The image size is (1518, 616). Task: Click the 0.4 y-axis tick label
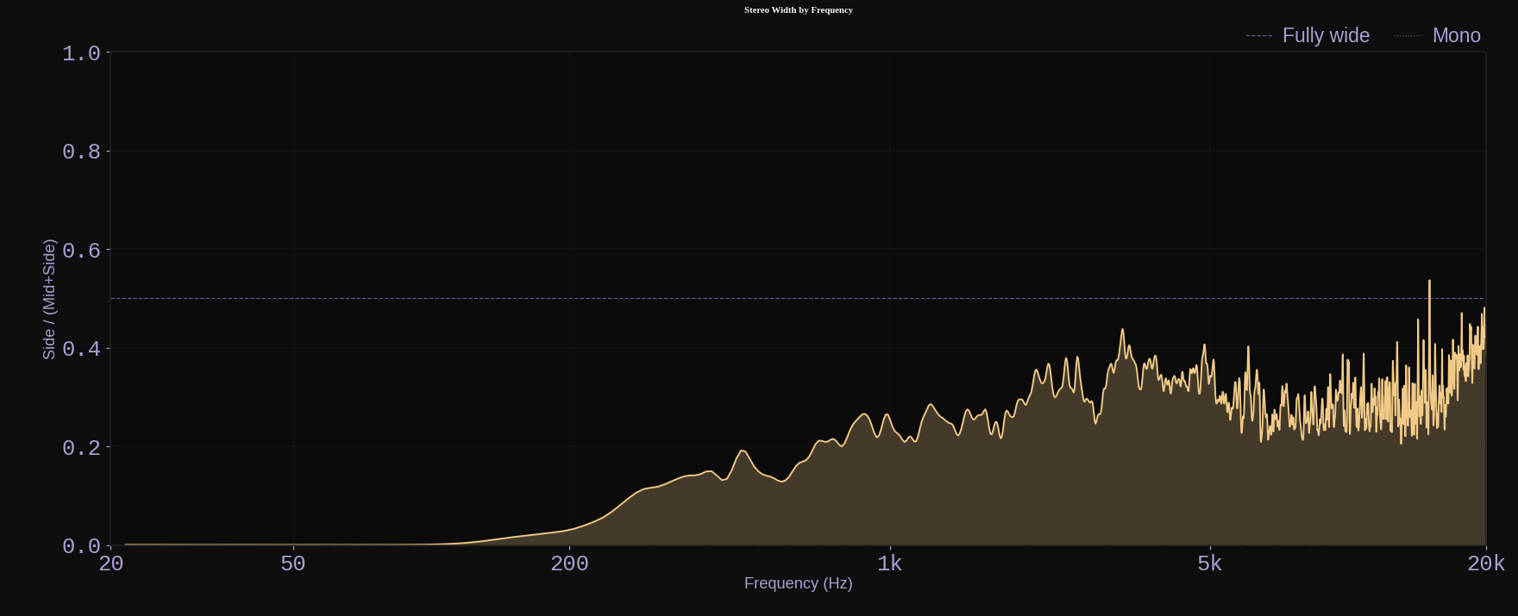pyautogui.click(x=81, y=349)
